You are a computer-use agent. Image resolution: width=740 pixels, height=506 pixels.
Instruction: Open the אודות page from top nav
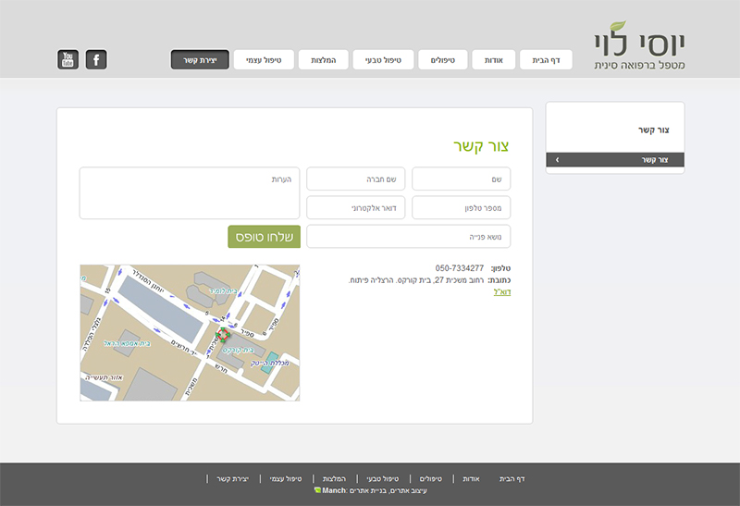493,60
